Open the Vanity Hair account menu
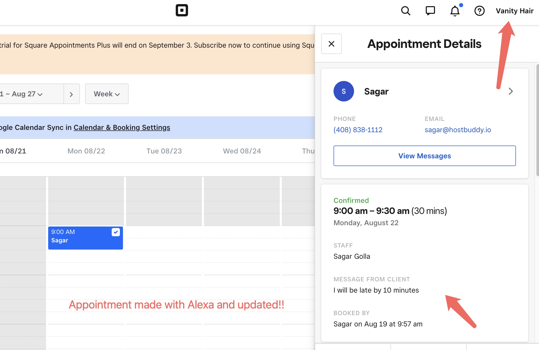Image resolution: width=539 pixels, height=350 pixels. 514,11
